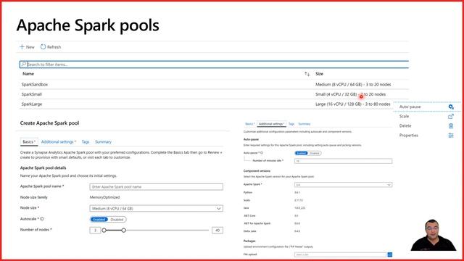Image resolution: width=464 pixels, height=261 pixels.
Task: Click the Scale open-external icon in context menu
Action: [x=451, y=116]
